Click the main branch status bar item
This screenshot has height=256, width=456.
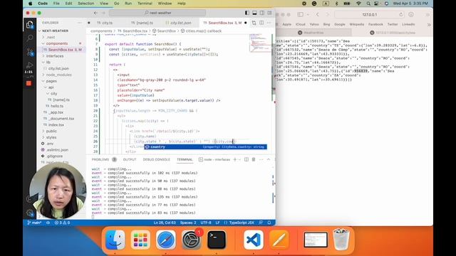[x=34, y=223]
